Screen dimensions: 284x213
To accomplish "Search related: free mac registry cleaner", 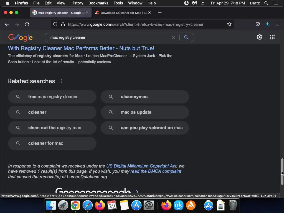I will click(x=52, y=97).
